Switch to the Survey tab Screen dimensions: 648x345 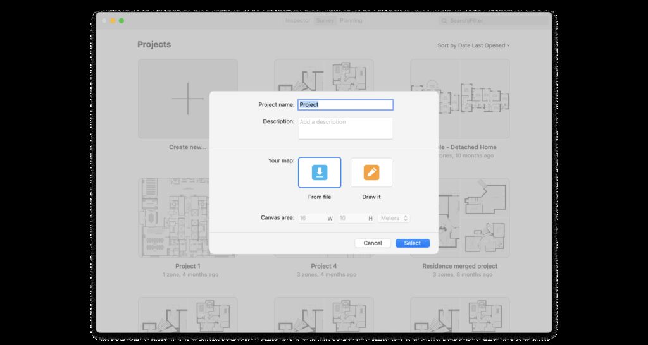(x=325, y=21)
